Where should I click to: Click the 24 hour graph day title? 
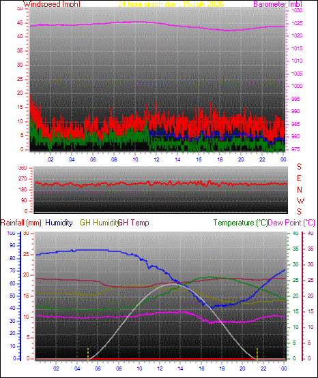coord(171,4)
